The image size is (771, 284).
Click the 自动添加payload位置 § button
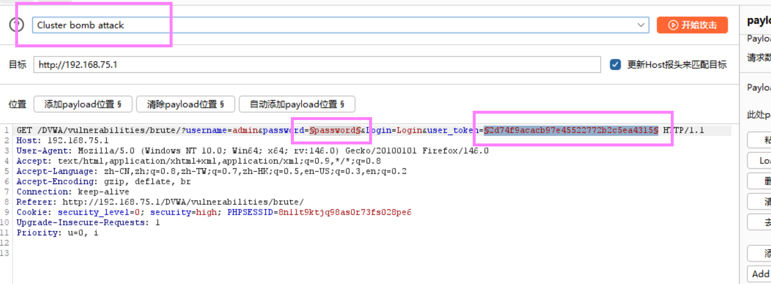[x=297, y=104]
